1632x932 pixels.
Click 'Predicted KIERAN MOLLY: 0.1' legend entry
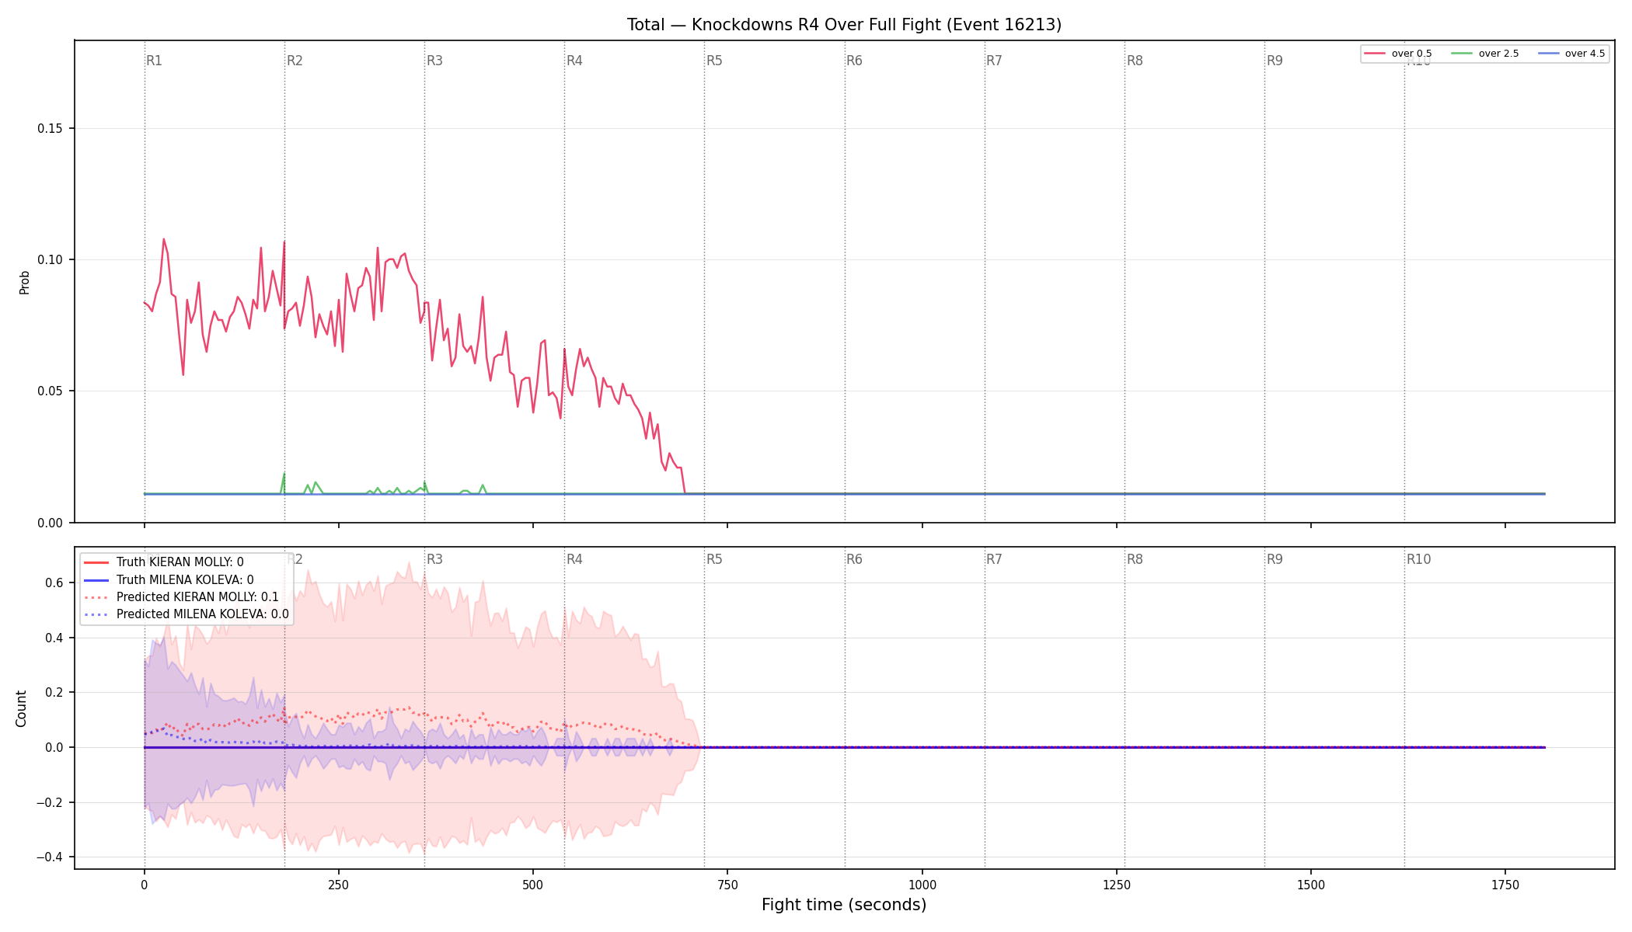tap(180, 597)
